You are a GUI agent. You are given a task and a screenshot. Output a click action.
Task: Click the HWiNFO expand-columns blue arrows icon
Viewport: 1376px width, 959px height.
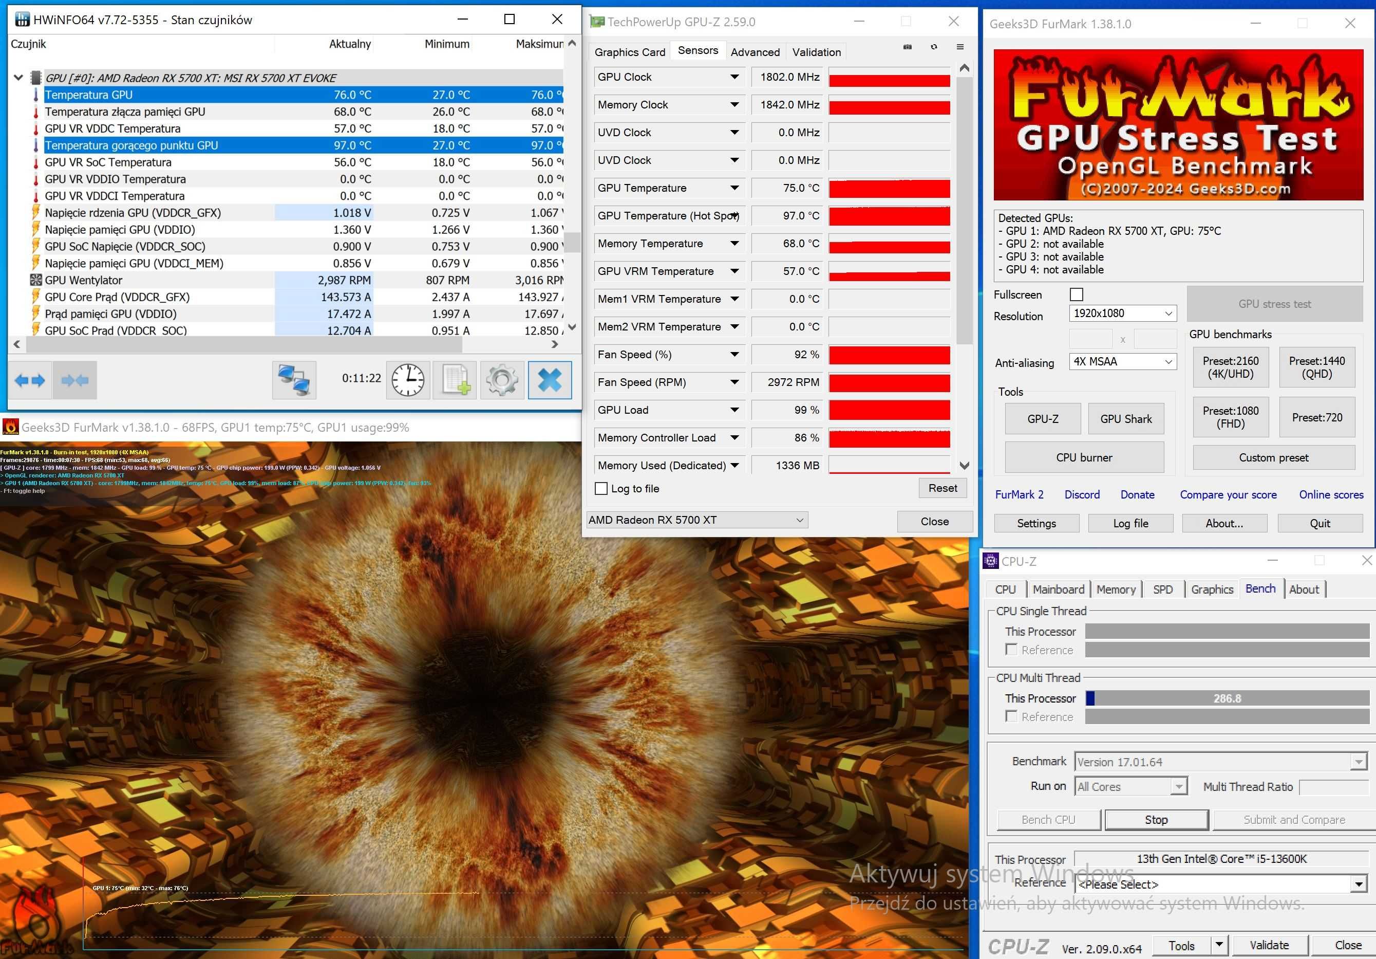[x=30, y=380]
